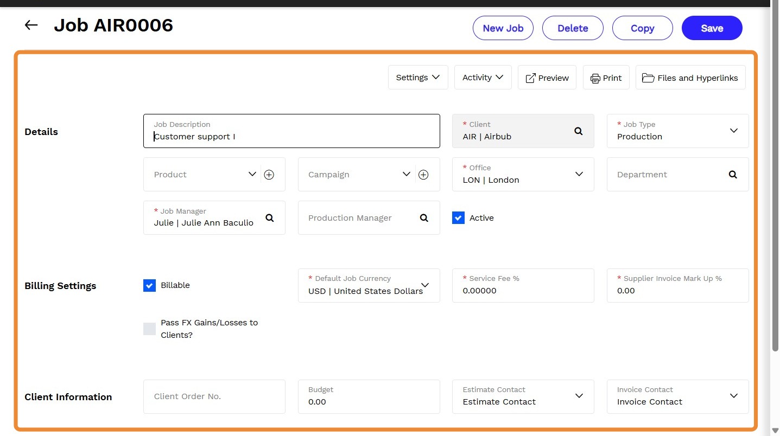Viewport: 780px width, 436px height.
Task: Click into the Job Description field
Action: pos(291,131)
